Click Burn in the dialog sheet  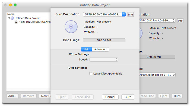point(128,97)
